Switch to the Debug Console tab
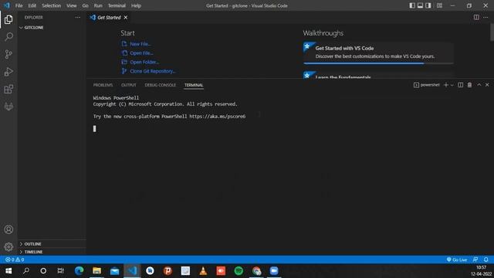 click(160, 85)
